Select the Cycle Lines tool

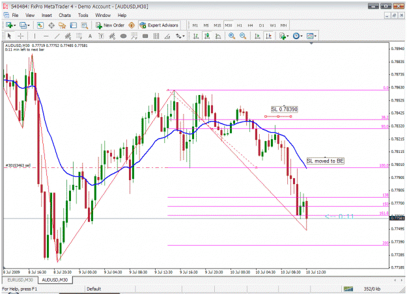pyautogui.click(x=156, y=36)
